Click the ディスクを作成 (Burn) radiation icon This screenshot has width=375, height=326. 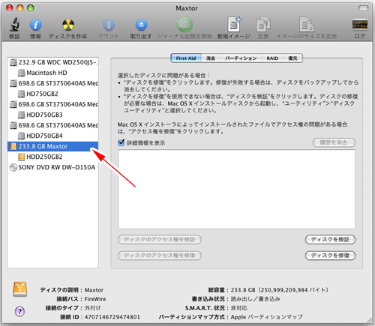(68, 25)
